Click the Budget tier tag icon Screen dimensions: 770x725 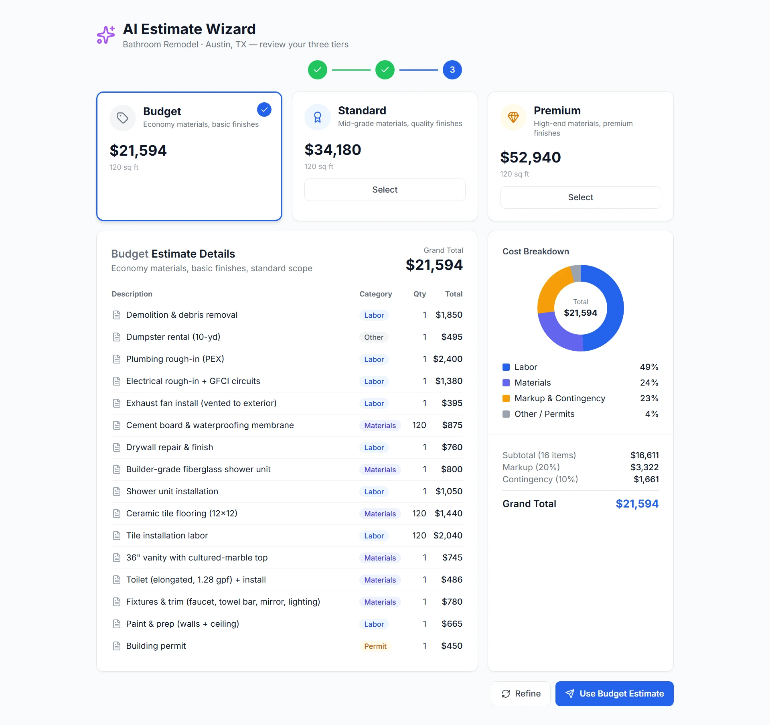click(x=123, y=118)
